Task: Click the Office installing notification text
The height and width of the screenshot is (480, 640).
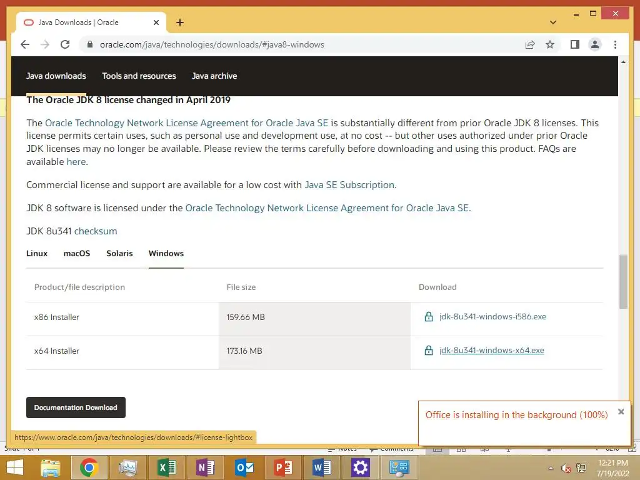Action: coord(516,415)
